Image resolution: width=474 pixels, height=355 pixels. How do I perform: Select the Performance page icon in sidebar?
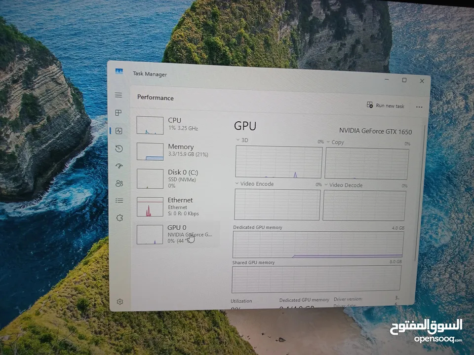pyautogui.click(x=119, y=131)
